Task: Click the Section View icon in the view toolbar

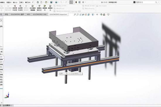Action: click(x=83, y=15)
